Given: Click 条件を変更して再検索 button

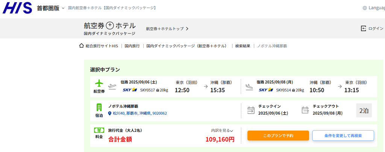Looking at the screenshot, I should tap(343, 135).
